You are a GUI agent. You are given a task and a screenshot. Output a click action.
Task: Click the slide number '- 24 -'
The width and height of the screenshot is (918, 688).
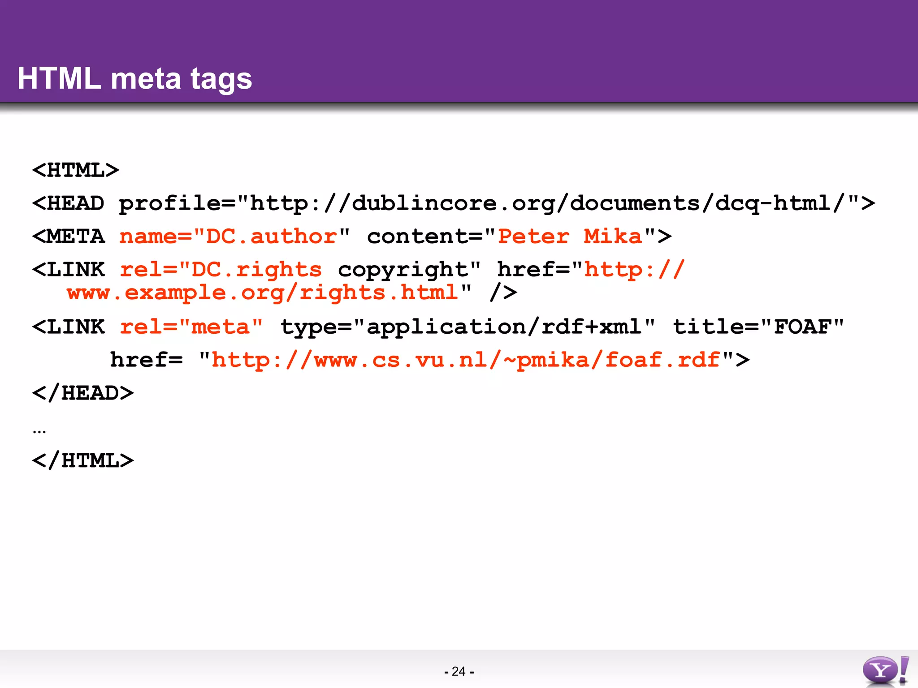(x=459, y=671)
